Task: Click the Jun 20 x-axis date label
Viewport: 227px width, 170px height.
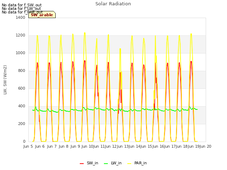Action: tap(205, 146)
